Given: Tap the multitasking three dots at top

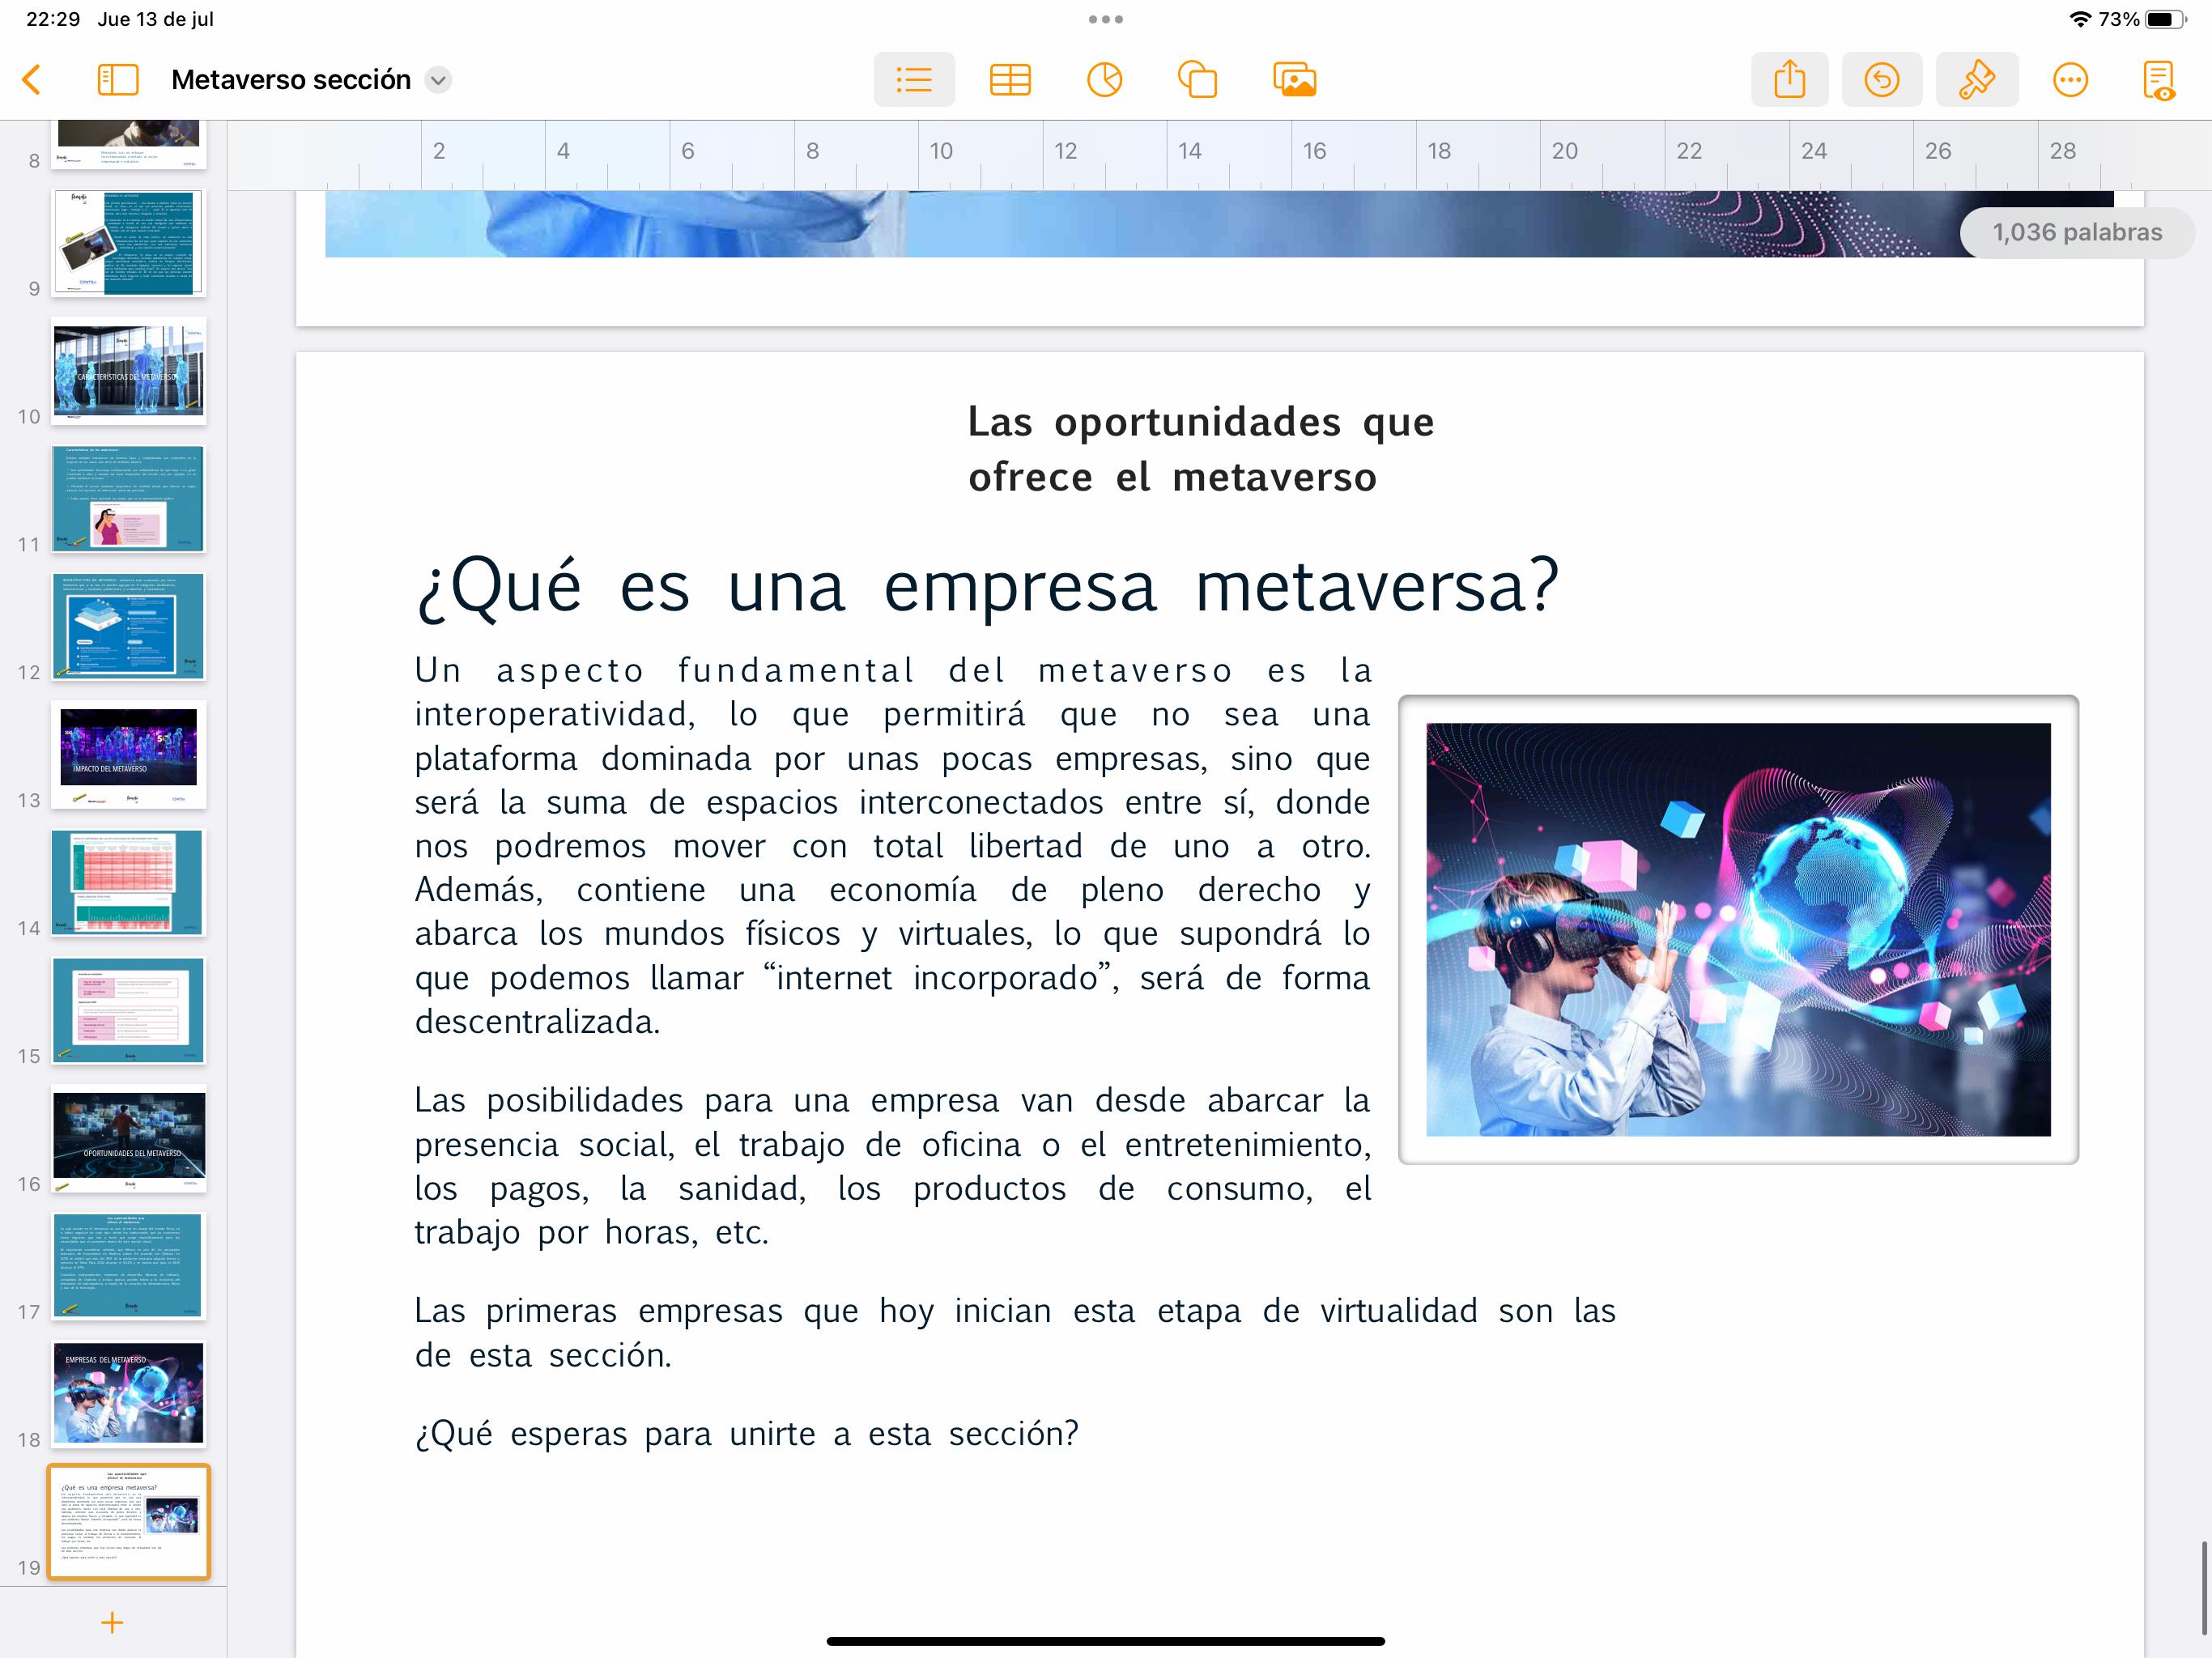Looking at the screenshot, I should (1105, 19).
